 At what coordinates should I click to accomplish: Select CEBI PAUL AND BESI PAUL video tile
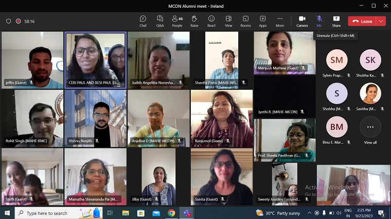pos(96,60)
